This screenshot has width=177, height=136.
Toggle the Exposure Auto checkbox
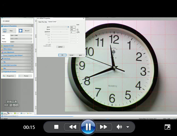77,32
